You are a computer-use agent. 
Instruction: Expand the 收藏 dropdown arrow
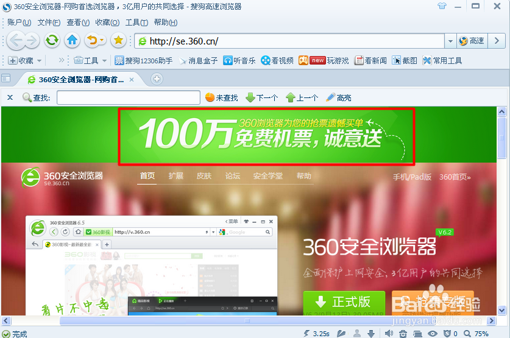[40, 61]
